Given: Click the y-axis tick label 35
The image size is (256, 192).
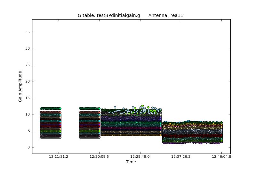Looking at the screenshot, I should [28, 32].
